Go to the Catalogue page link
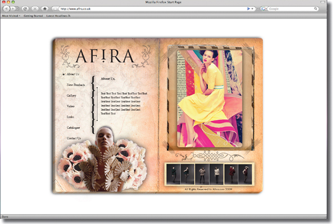Screen dimensions: 336x224 click(x=73, y=128)
